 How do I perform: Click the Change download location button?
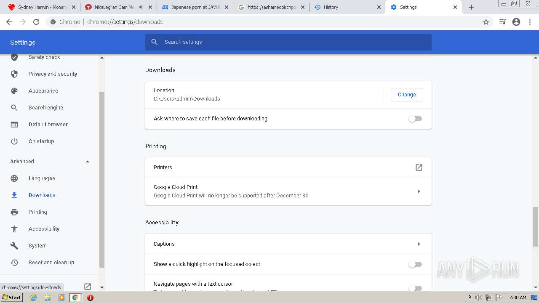pyautogui.click(x=407, y=95)
